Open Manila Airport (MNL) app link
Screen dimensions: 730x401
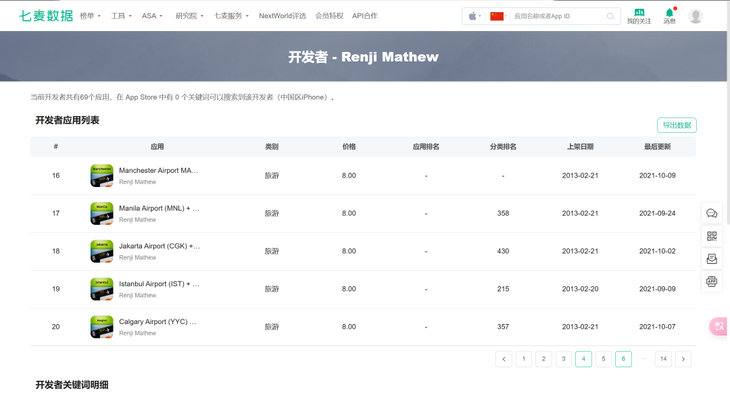pyautogui.click(x=160, y=208)
